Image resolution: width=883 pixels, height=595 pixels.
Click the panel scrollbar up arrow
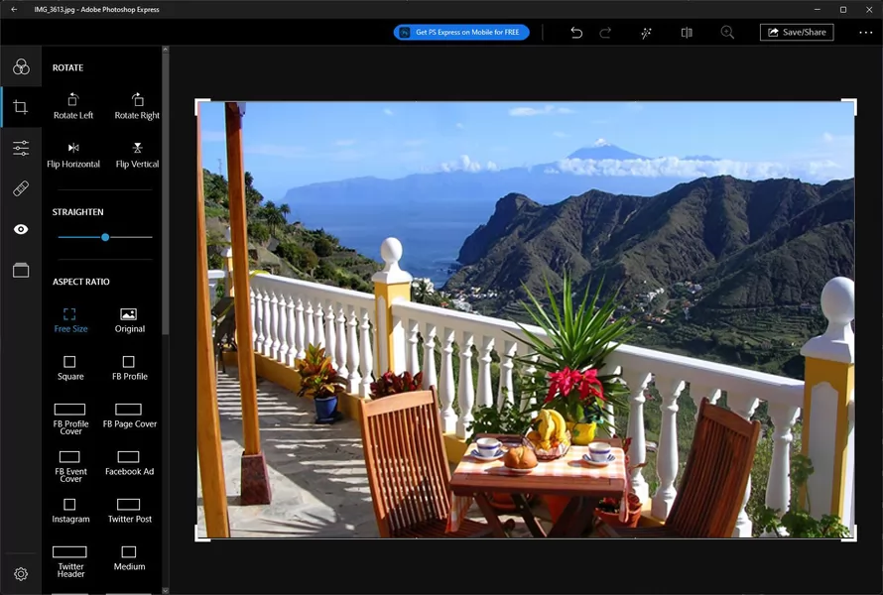pos(165,50)
